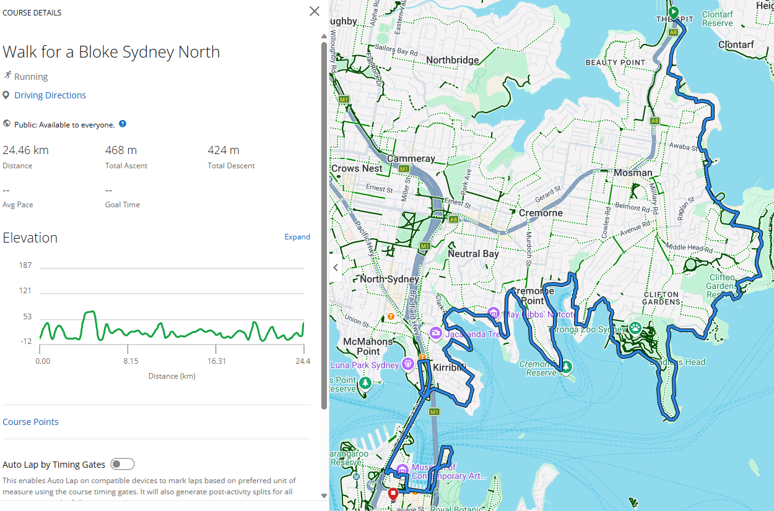Viewport: 774px width, 511px height.
Task: Expand the Elevation chart
Action: point(297,237)
